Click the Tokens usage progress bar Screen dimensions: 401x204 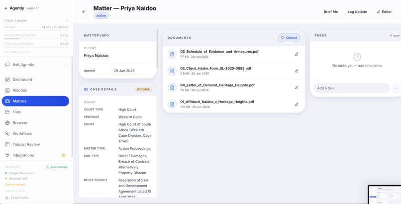pos(36,30)
